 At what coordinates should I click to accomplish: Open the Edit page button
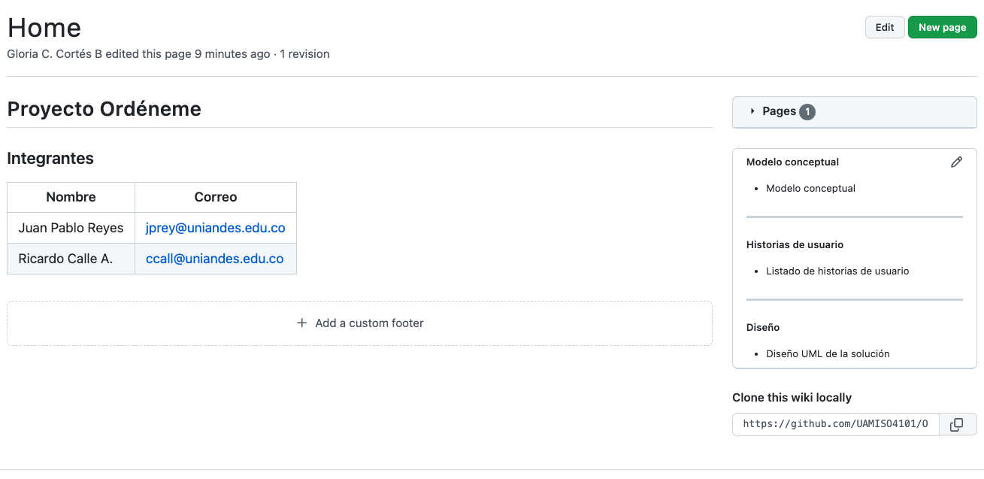pos(885,27)
